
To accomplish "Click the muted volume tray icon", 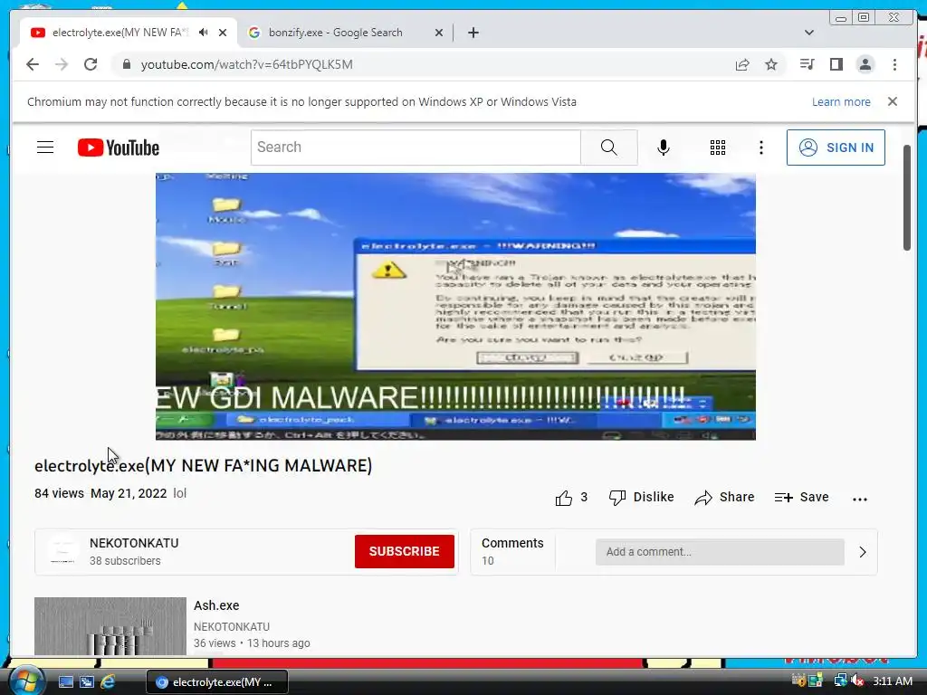I will pyautogui.click(x=857, y=681).
